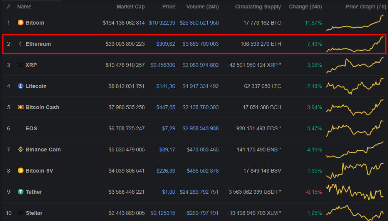Click the Bitcoin coin icon

(20, 23)
